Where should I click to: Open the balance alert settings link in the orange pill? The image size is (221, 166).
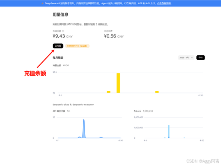pyautogui.click(x=83, y=46)
